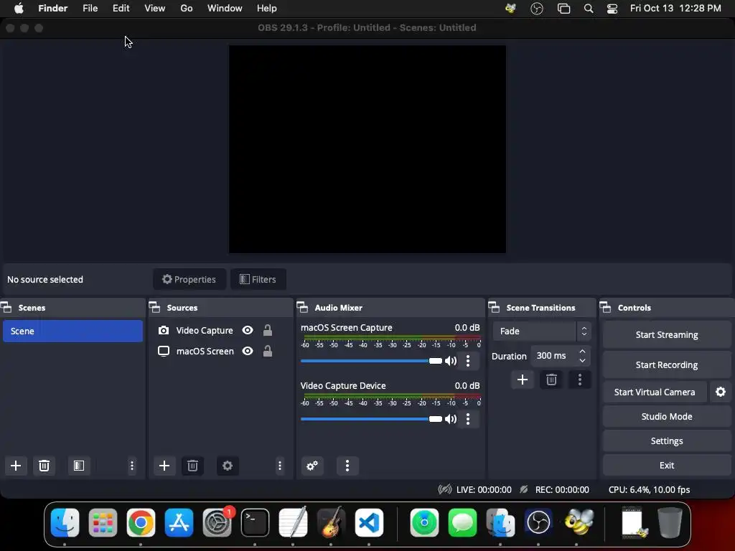
Task: Open the Help menu
Action: [x=267, y=9]
